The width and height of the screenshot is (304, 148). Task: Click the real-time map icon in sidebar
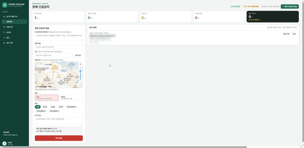point(4,17)
